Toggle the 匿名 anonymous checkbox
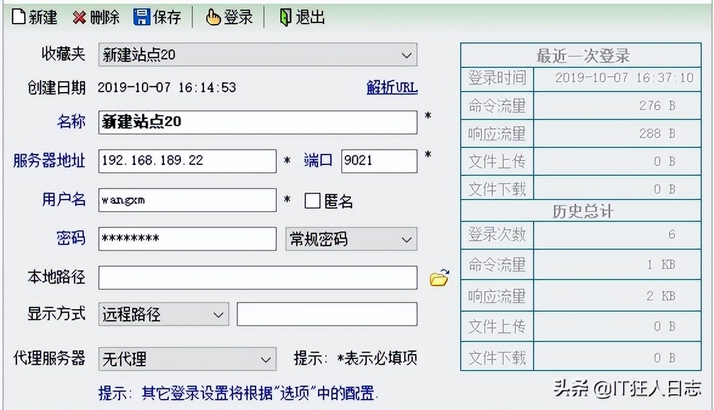Screen dimensions: 714x410 click(x=312, y=201)
